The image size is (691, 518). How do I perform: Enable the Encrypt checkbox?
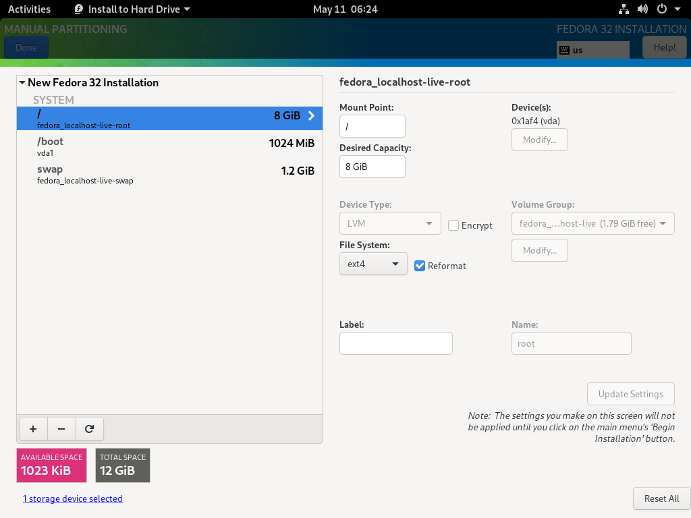tap(453, 225)
